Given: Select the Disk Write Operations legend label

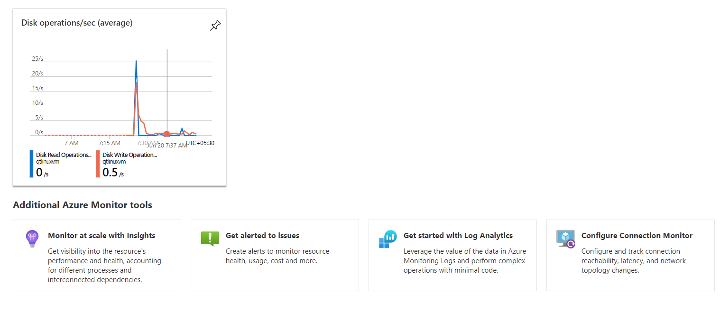Looking at the screenshot, I should point(129,155).
